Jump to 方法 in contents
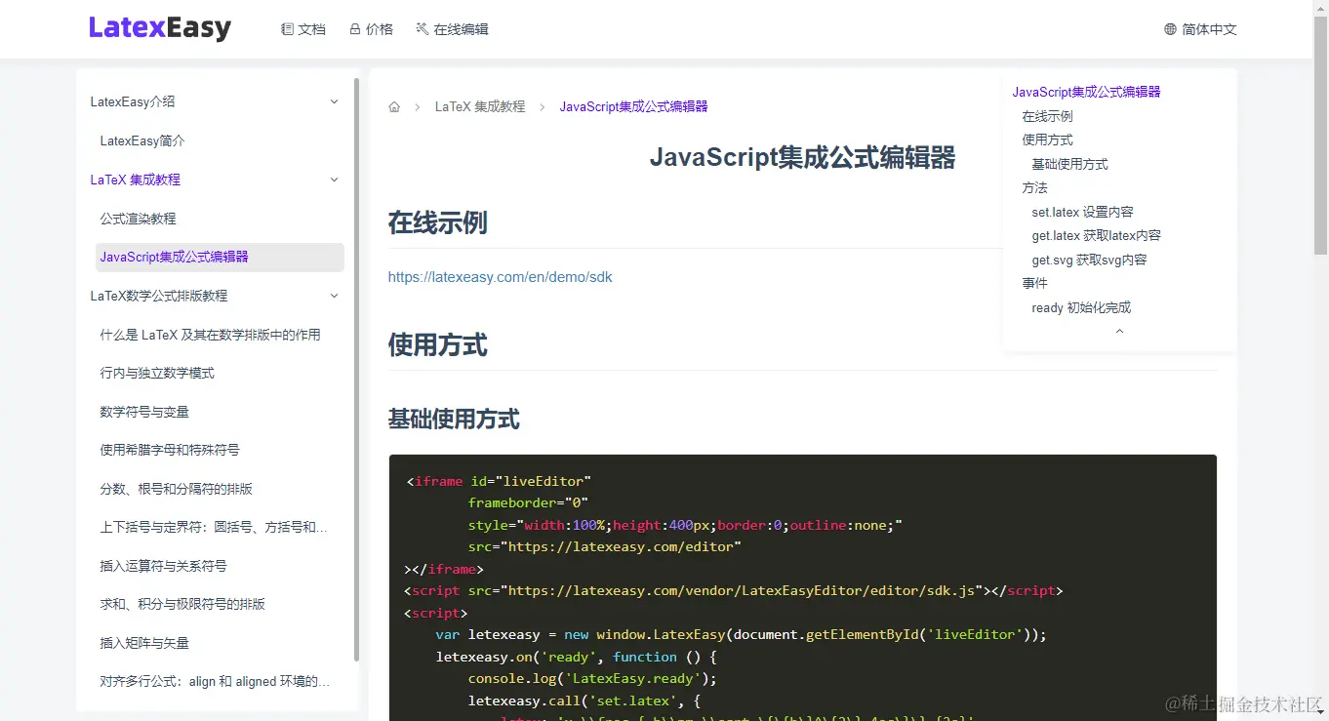Screen dimensions: 1329x721 click(x=1034, y=187)
